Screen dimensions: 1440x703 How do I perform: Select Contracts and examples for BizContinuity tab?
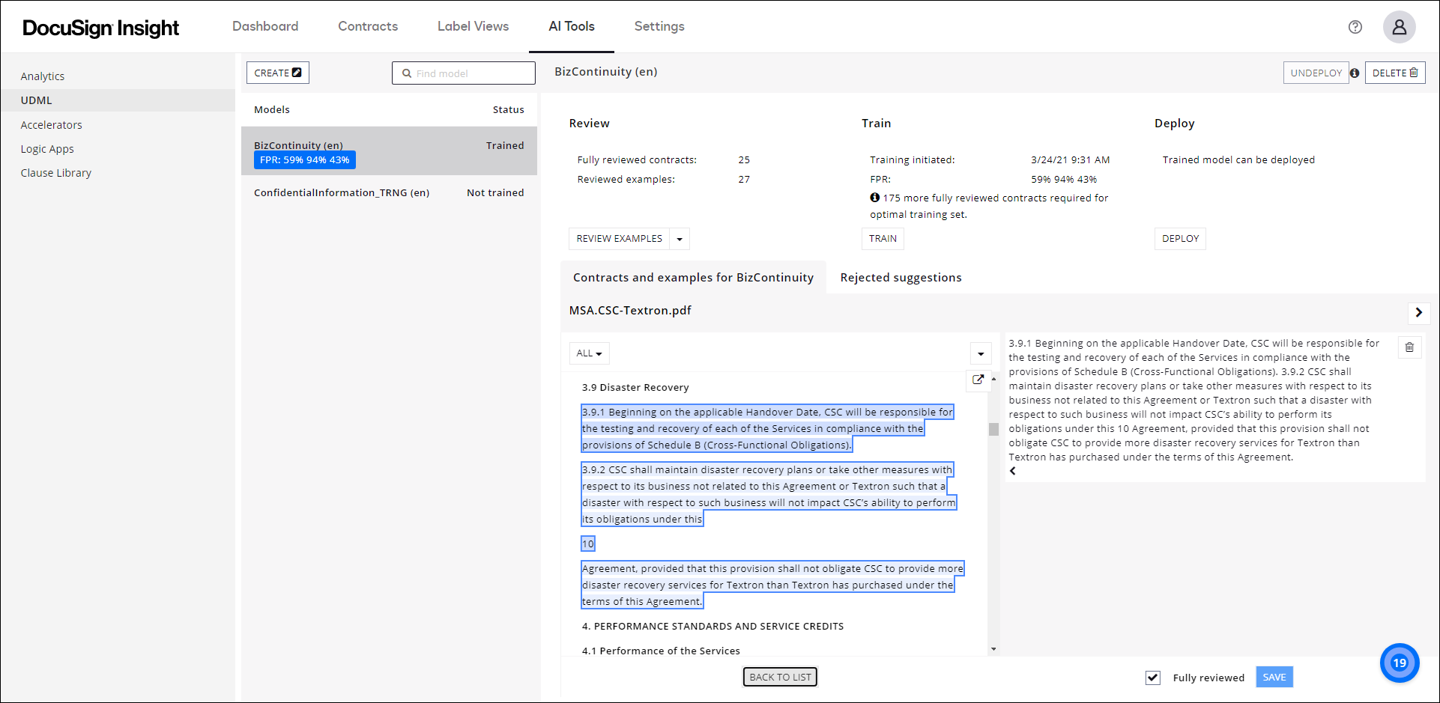(693, 278)
